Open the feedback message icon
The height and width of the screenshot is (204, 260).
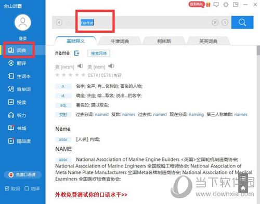[216, 5]
